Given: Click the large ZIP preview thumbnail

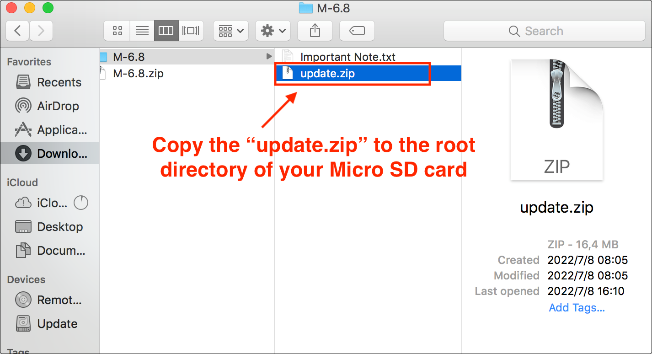Looking at the screenshot, I should pyautogui.click(x=556, y=119).
